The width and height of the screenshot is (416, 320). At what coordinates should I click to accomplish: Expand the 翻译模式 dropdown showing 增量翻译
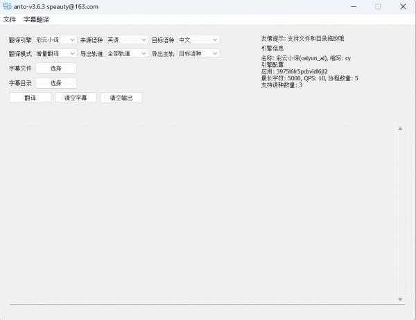click(x=56, y=53)
